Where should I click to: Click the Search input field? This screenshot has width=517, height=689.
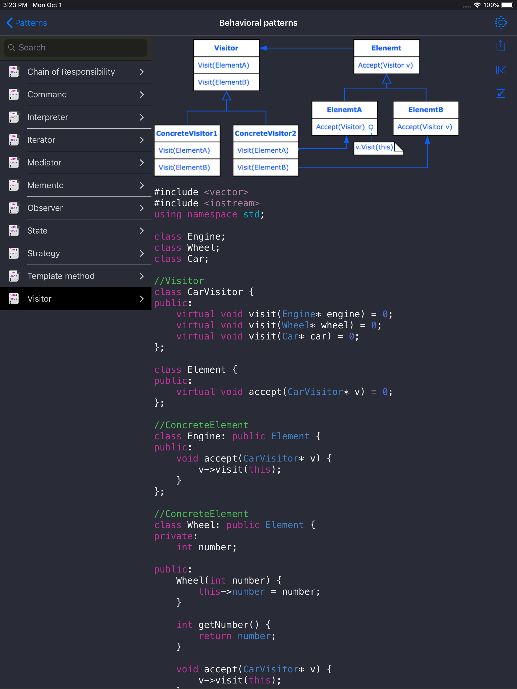point(75,47)
